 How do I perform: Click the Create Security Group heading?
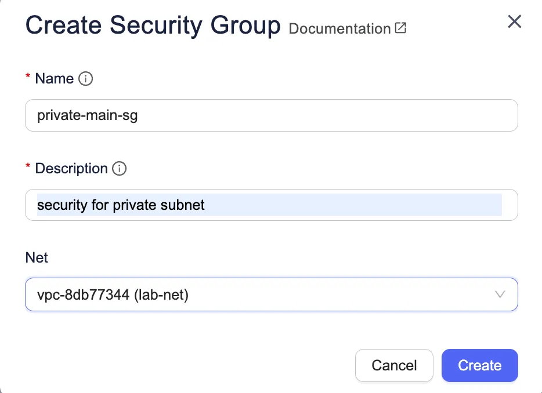[x=153, y=26]
